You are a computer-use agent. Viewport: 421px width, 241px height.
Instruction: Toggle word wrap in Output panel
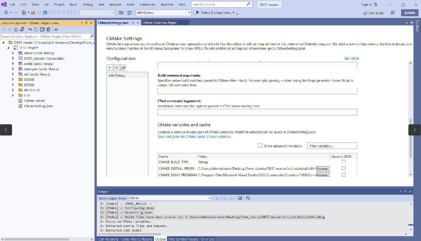click(x=248, y=198)
